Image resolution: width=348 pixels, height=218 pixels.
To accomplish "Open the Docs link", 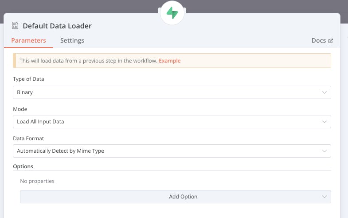I will pyautogui.click(x=319, y=40).
